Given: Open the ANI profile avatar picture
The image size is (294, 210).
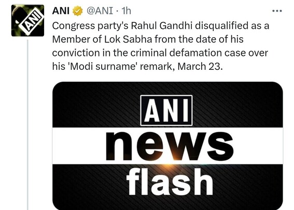Looking at the screenshot, I should [28, 20].
